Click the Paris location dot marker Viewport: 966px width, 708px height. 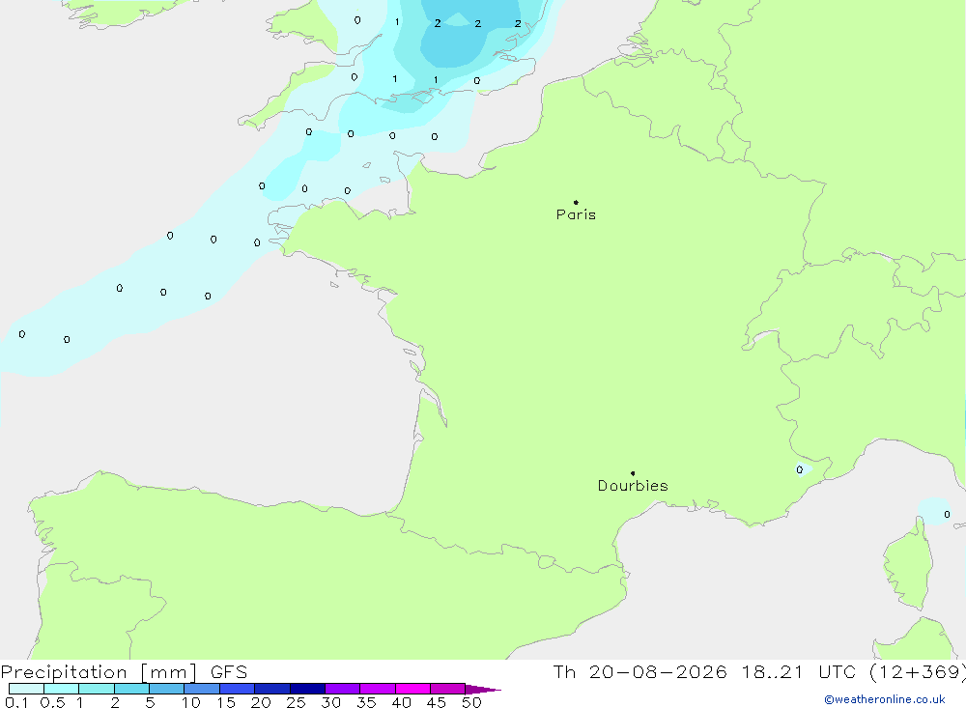pos(576,202)
